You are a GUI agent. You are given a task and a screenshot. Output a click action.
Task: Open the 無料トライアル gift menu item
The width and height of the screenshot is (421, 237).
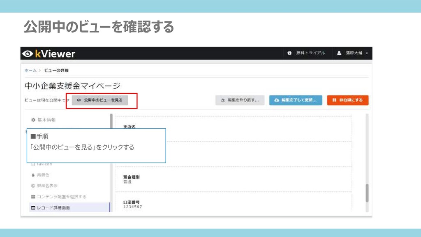pos(306,53)
